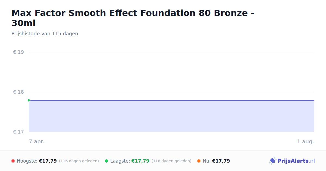Viewport: 326px width, 171px height.
Task: Click the Prijshistorie van 115 dagen subtitle
Action: tap(45, 34)
